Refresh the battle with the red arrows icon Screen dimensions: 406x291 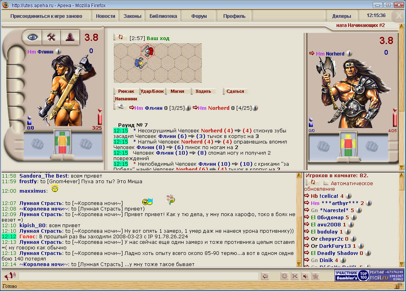pyautogui.click(x=121, y=37)
